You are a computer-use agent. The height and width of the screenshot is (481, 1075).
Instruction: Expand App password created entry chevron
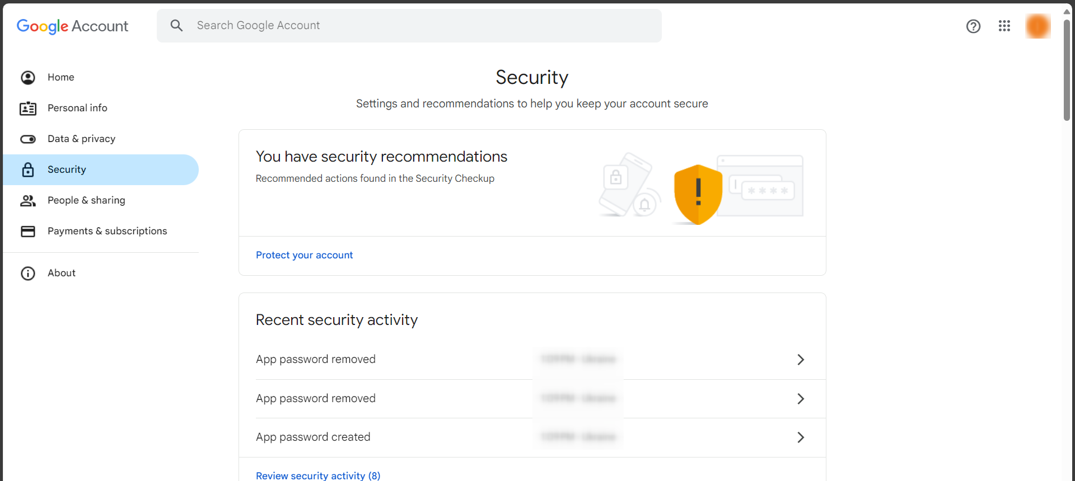[801, 437]
